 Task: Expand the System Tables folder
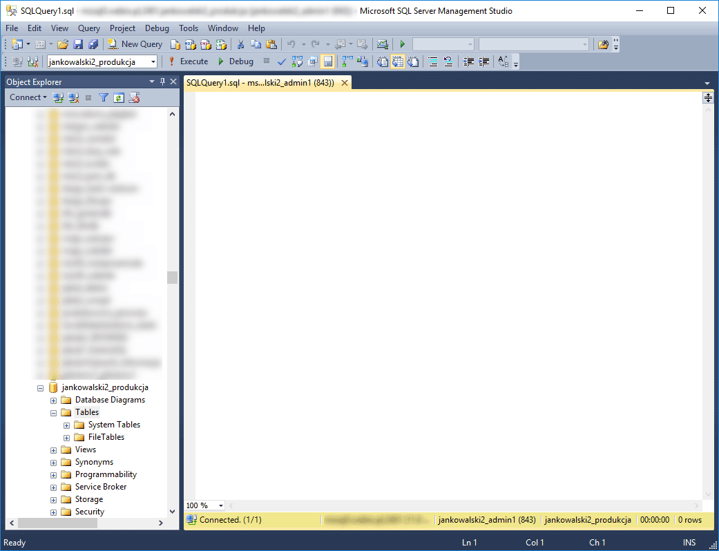66,425
